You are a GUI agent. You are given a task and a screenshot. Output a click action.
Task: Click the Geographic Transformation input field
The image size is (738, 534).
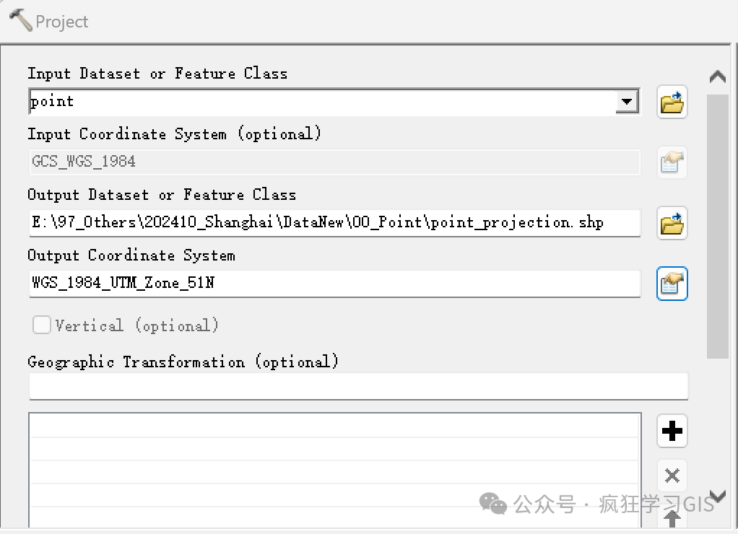(x=359, y=386)
